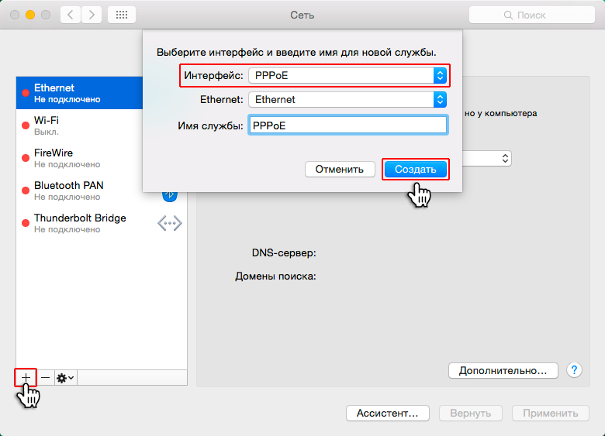Viewport: 605px width, 436px height.
Task: Click the Применить button
Action: coord(551,414)
